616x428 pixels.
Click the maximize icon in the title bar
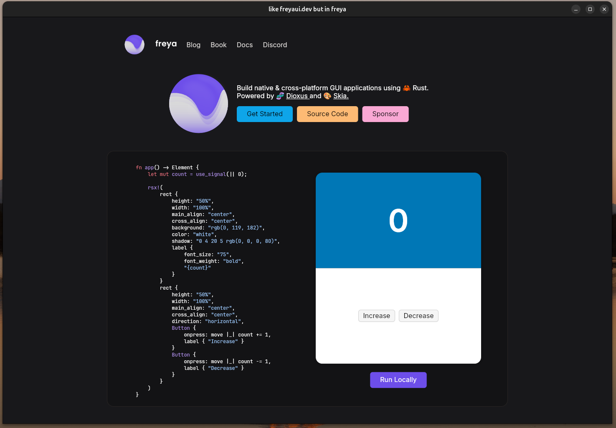pyautogui.click(x=590, y=9)
